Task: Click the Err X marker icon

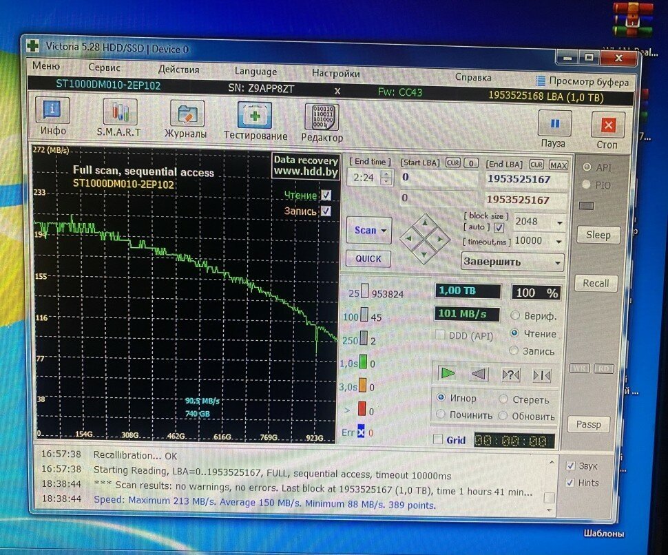Action: (361, 432)
